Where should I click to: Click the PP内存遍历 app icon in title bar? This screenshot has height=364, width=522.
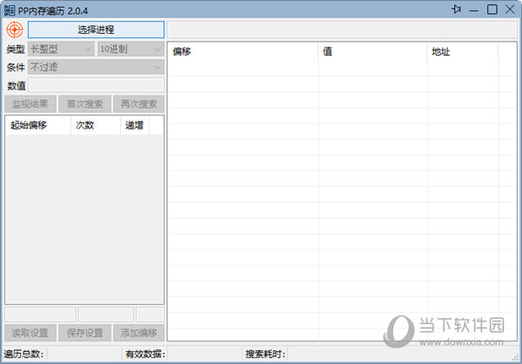coord(10,10)
